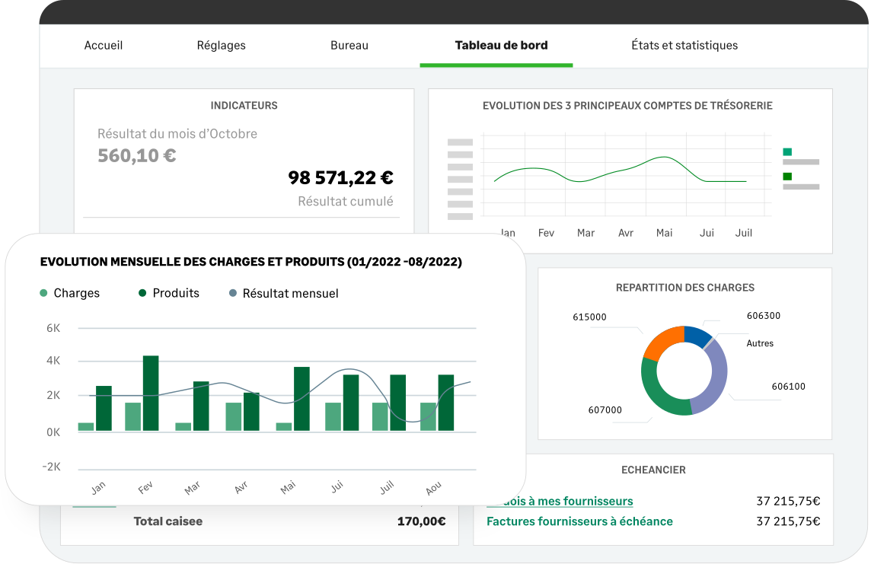Click the teal legend square of the trésorerie chart
Image resolution: width=871 pixels, height=564 pixels.
(x=787, y=152)
